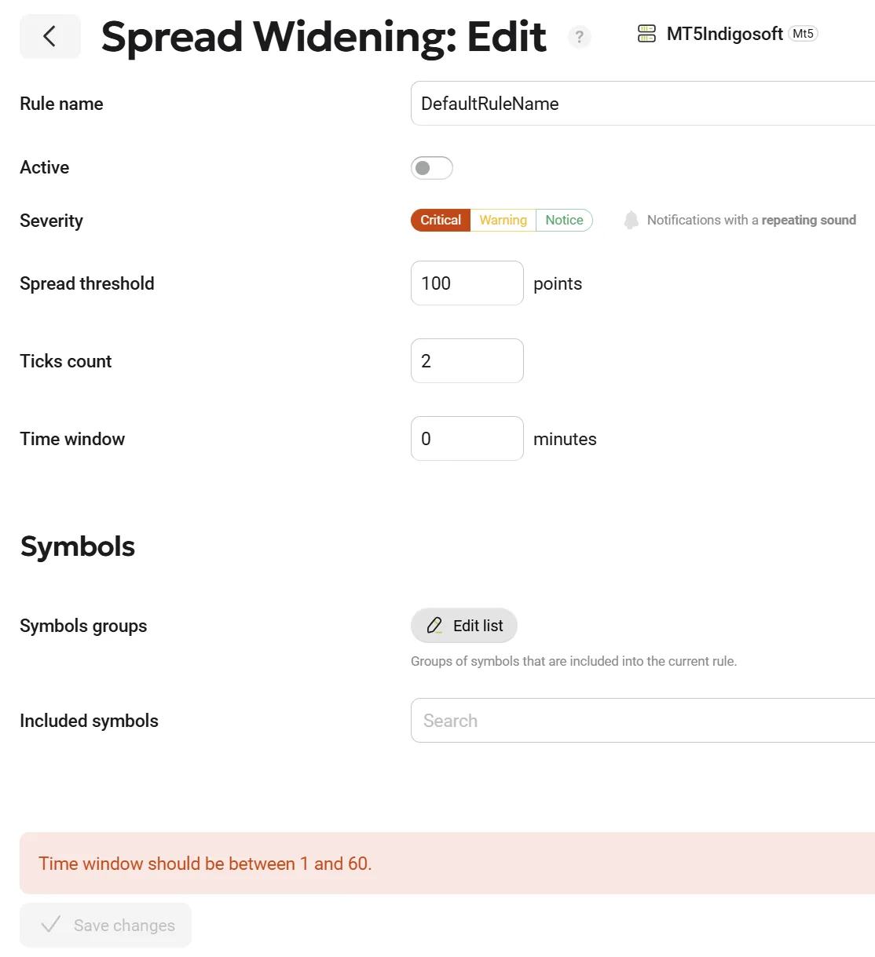Click the Mt5 badge label

pyautogui.click(x=803, y=34)
